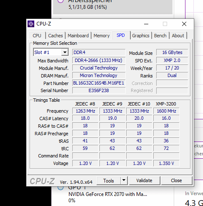Screen dimensions: 203x206
Task: Click the empty Registered field
Action: (172, 90)
